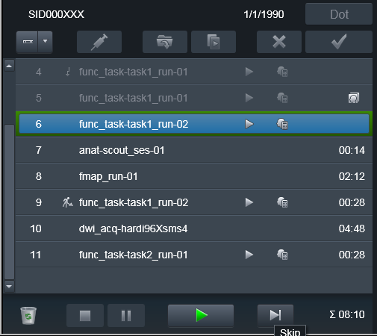The width and height of the screenshot is (377, 336).
Task: Select dwi_acq-hardi96Xsms4 protocol
Action: [x=194, y=228]
